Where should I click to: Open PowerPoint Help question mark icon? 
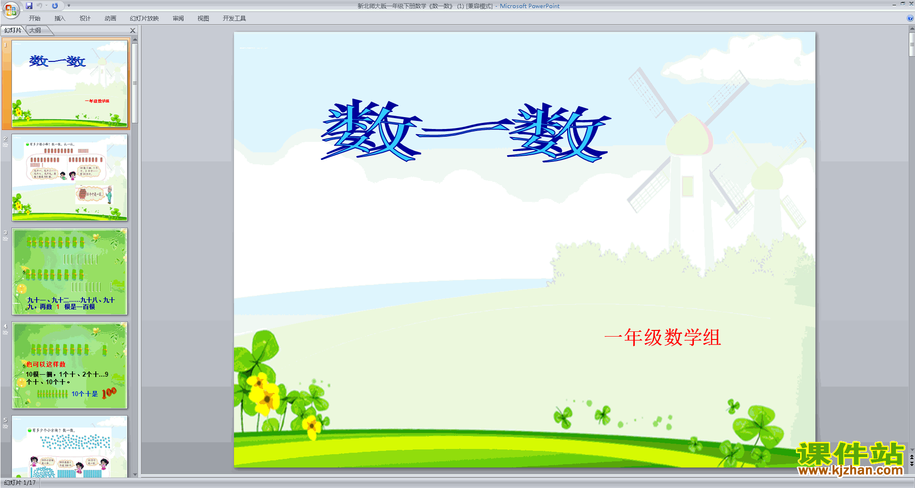coord(910,19)
